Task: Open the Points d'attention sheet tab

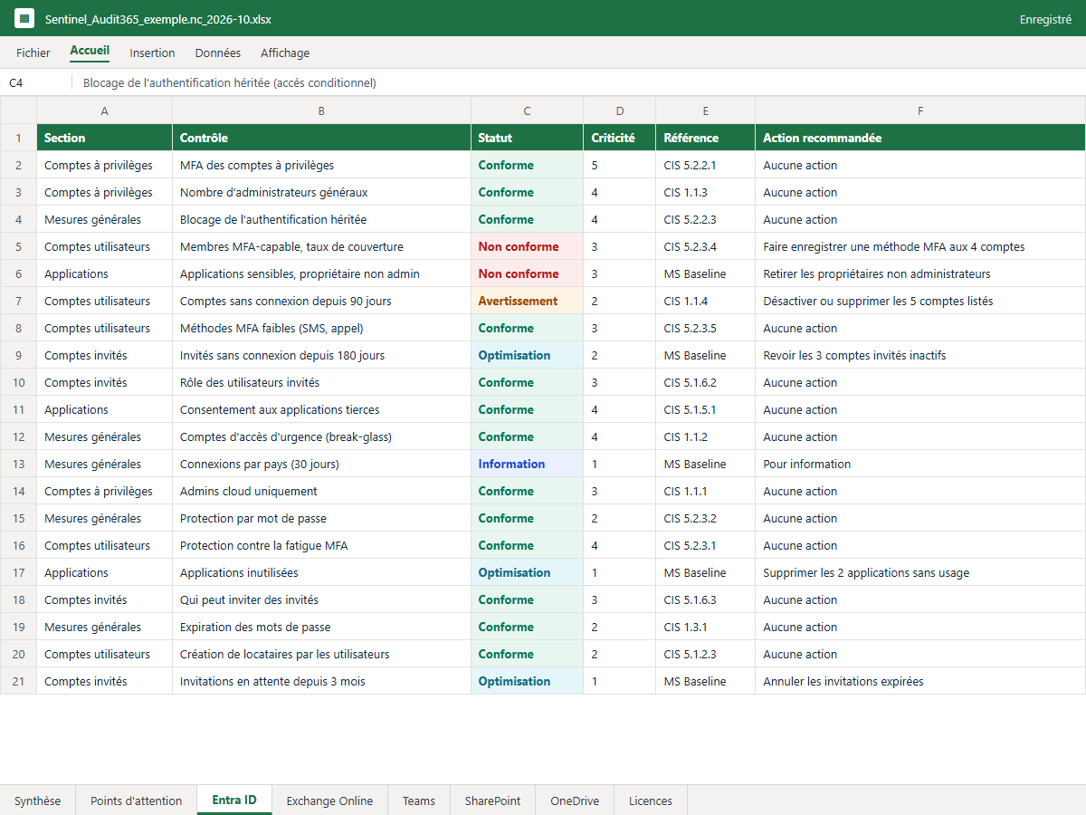Action: pos(137,801)
